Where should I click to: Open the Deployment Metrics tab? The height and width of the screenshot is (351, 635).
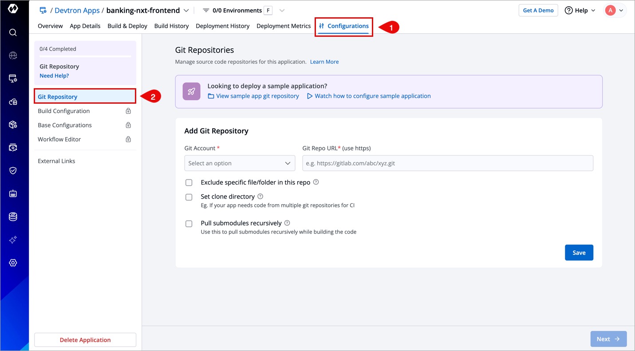(284, 26)
